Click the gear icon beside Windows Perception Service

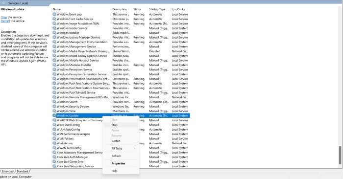[54, 69]
